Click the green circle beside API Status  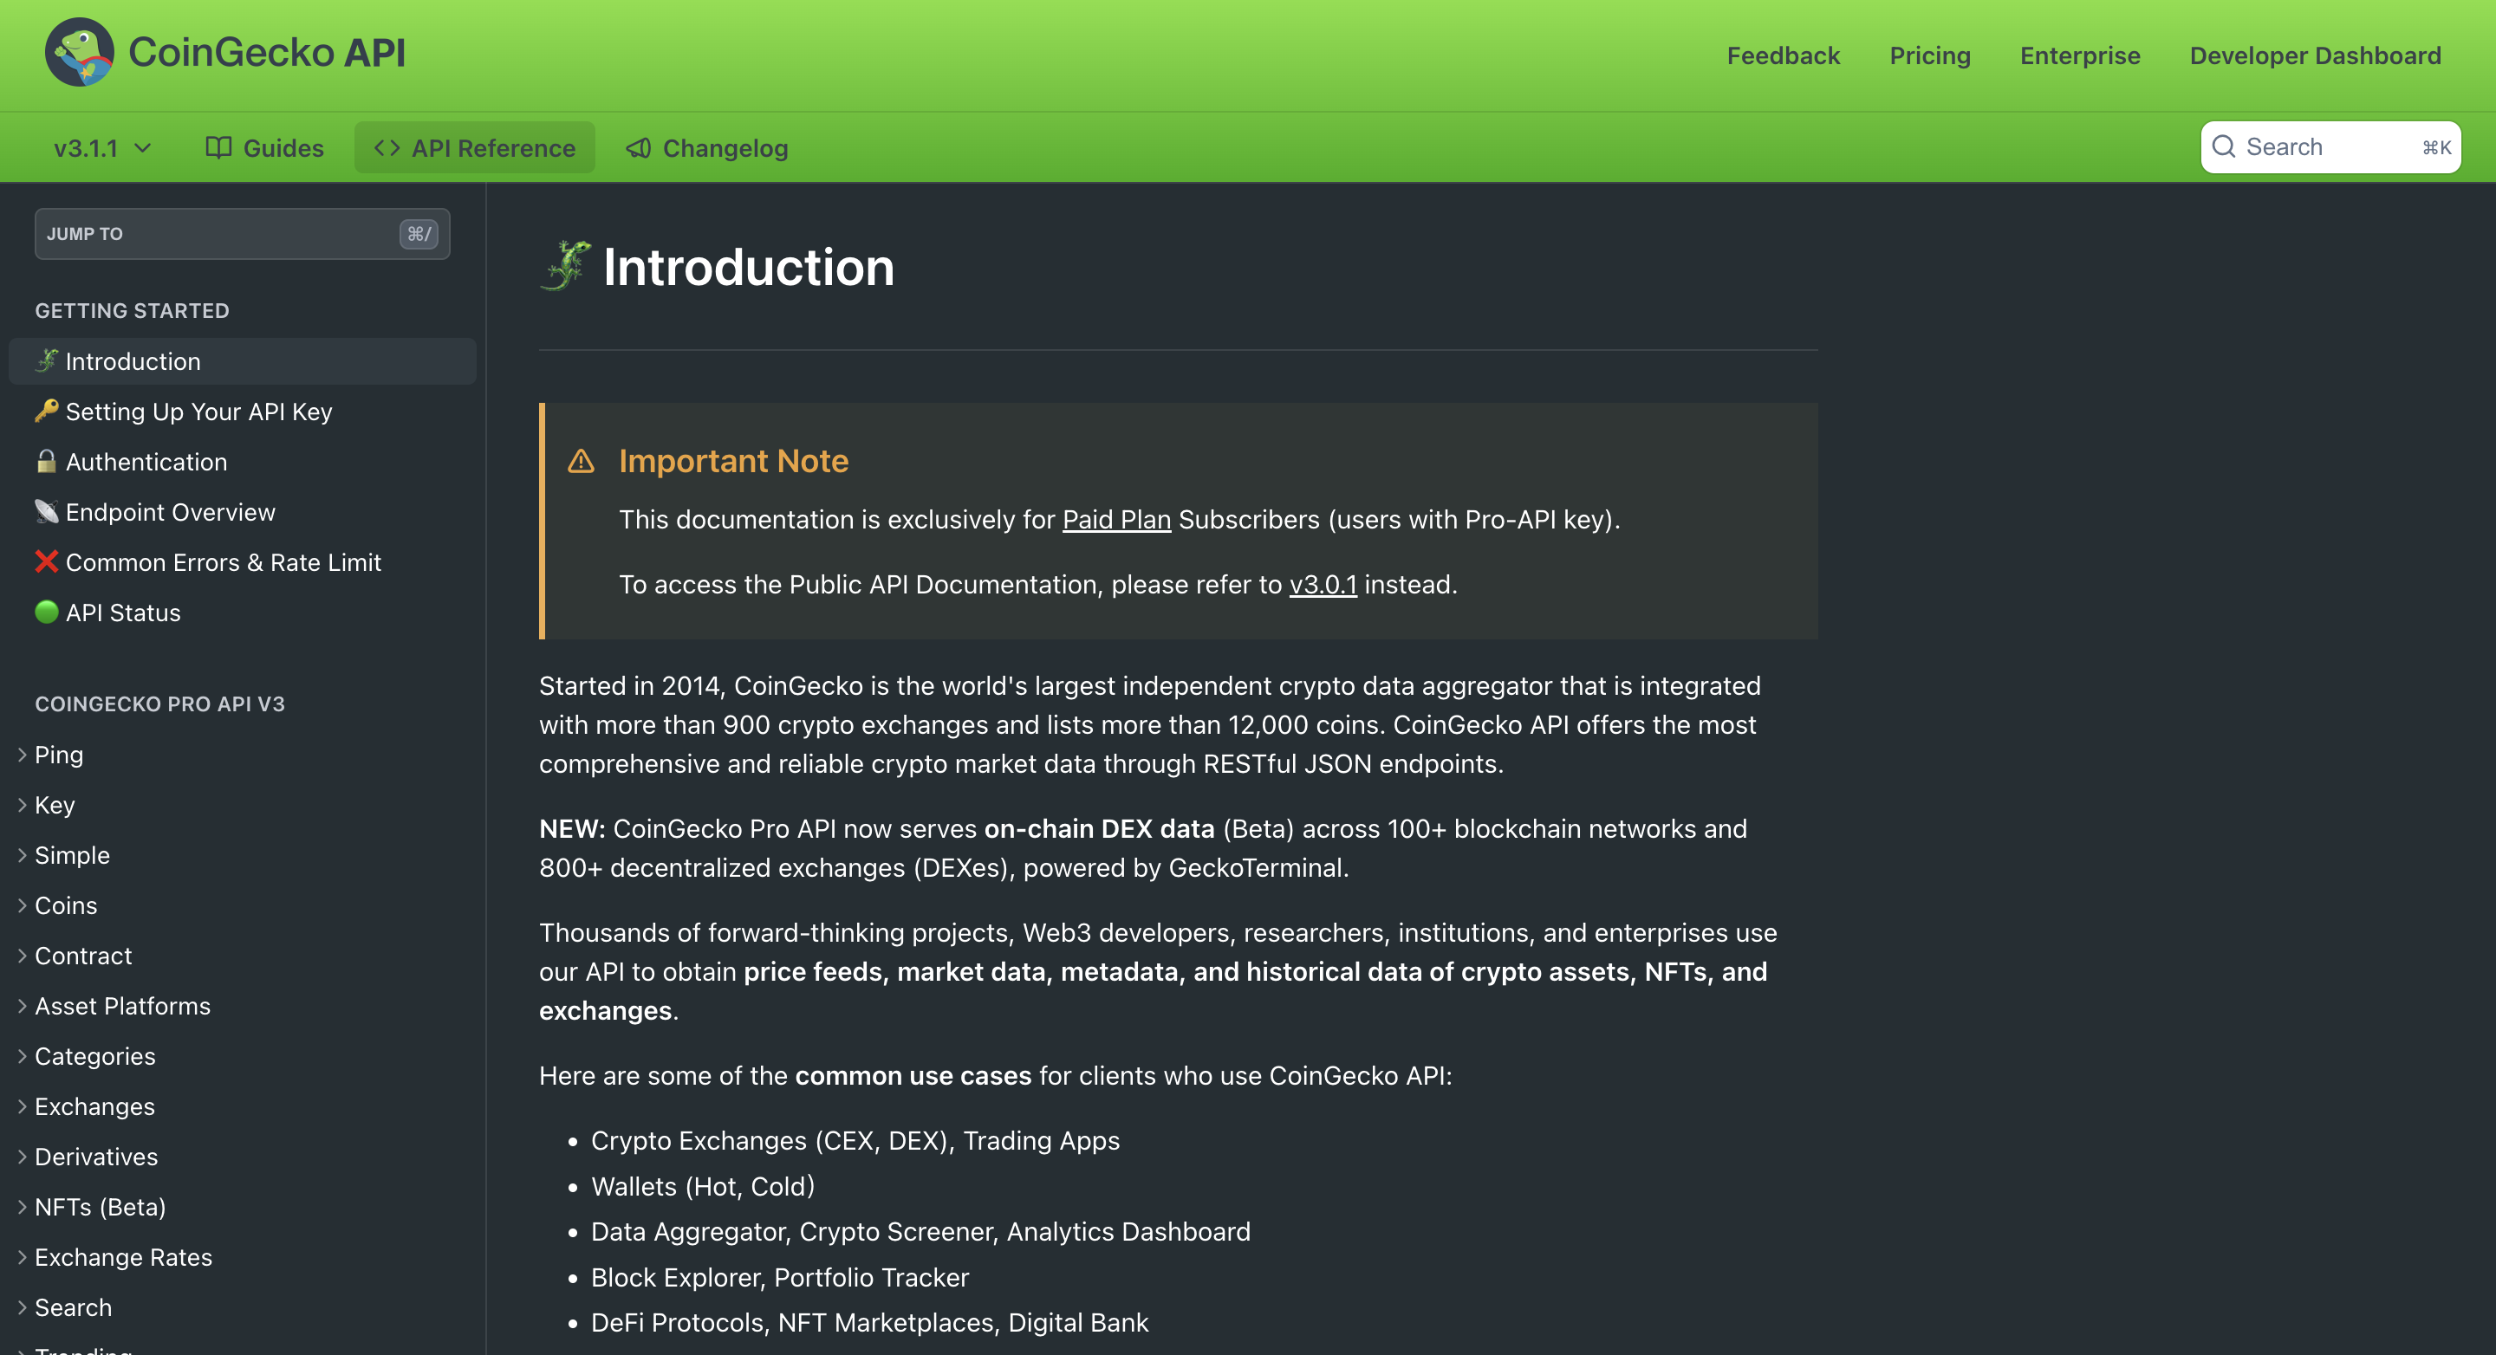[47, 613]
